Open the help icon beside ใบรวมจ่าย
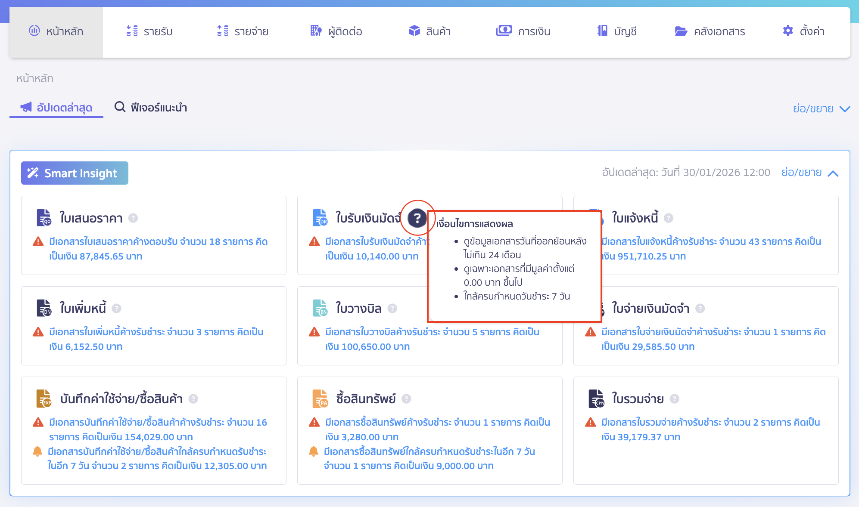859x507 pixels. point(674,399)
